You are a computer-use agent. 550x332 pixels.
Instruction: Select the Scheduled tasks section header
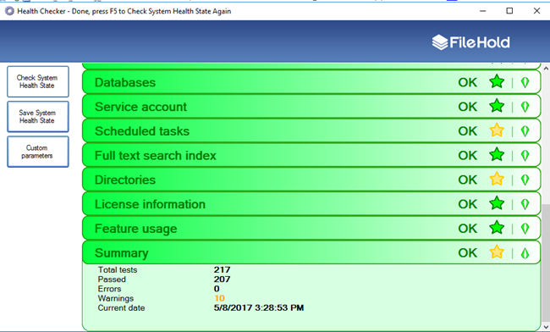point(311,131)
